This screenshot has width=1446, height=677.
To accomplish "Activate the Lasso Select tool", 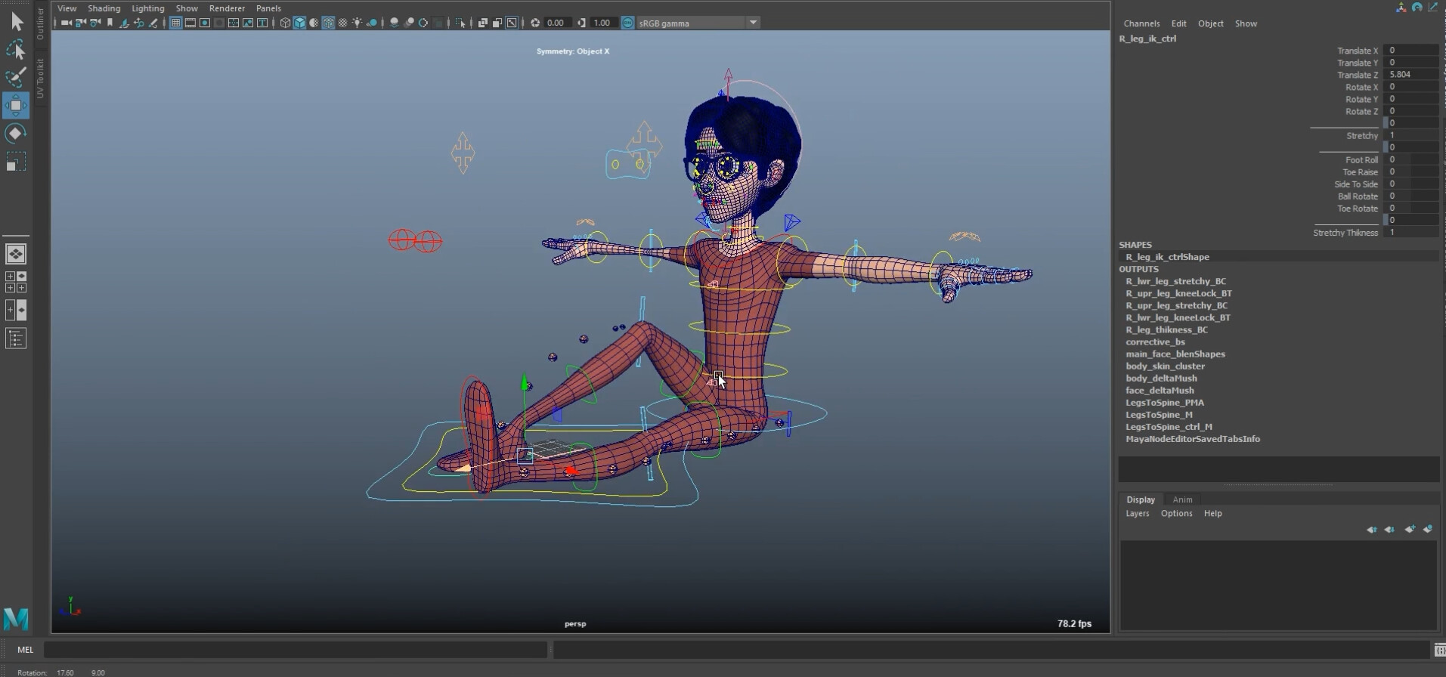I will pos(16,50).
